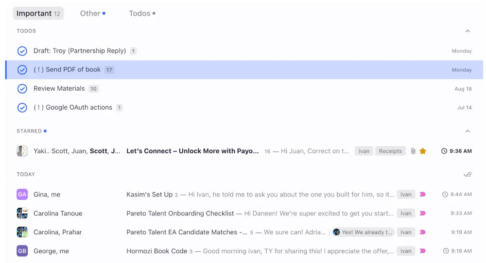Image resolution: width=486 pixels, height=263 pixels.
Task: Click pink tag icon on Hormozi Book Code
Action: pos(422,251)
